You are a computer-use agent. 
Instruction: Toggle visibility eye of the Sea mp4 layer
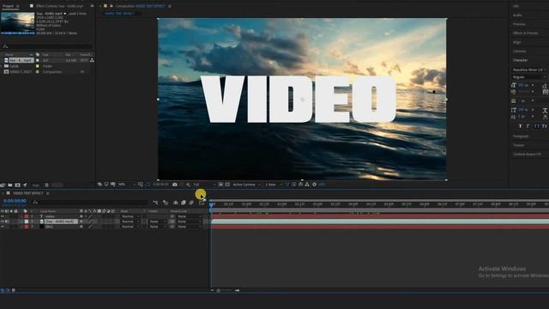(x=3, y=221)
